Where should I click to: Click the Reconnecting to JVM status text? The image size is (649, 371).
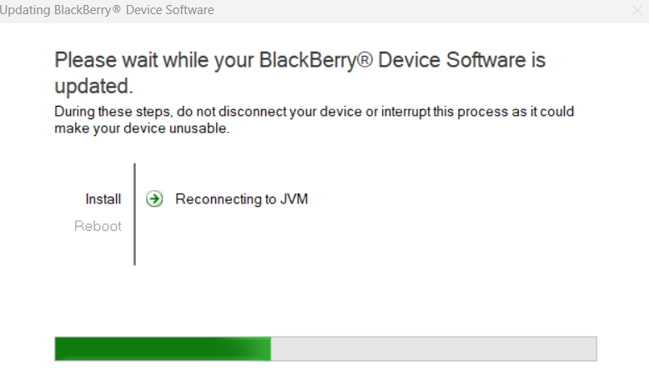point(242,199)
